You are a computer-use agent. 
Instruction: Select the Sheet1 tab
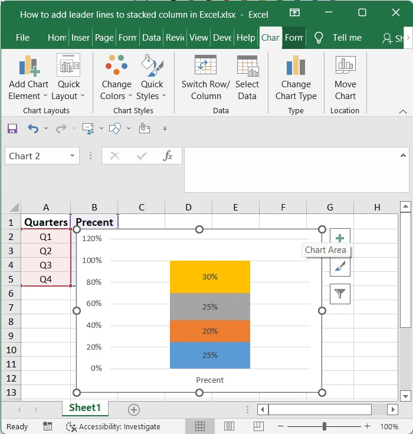click(85, 407)
